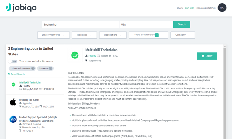Open FIND JOBS section
232x139 pixels.
(x=190, y=8)
